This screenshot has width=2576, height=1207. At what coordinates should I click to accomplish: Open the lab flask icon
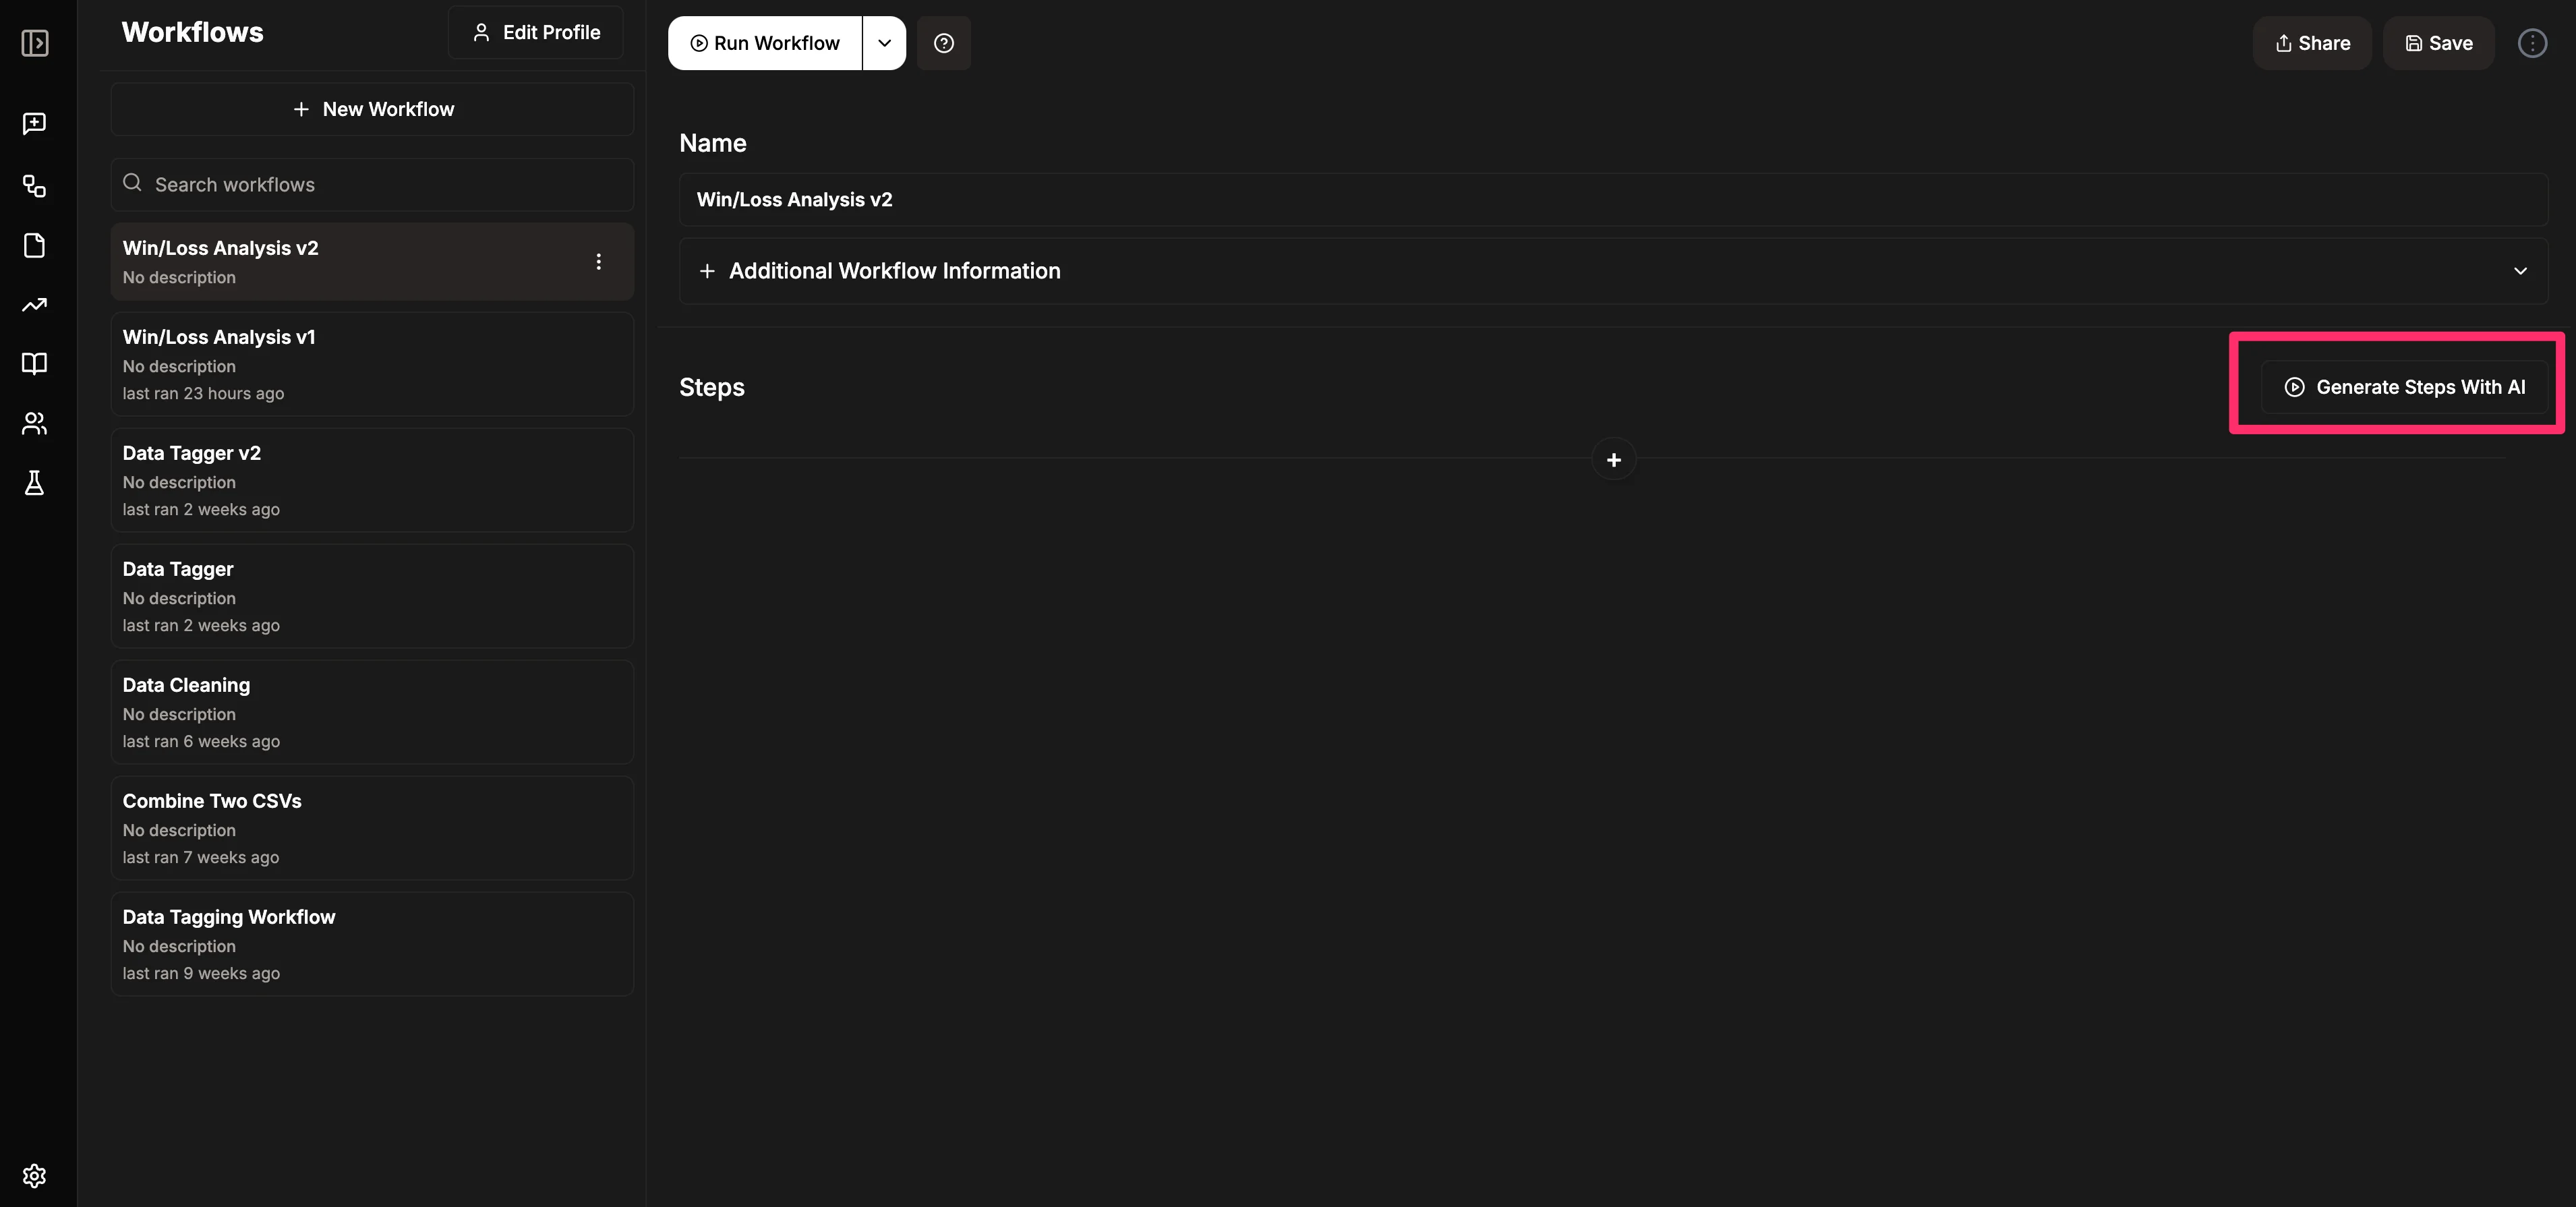35,483
